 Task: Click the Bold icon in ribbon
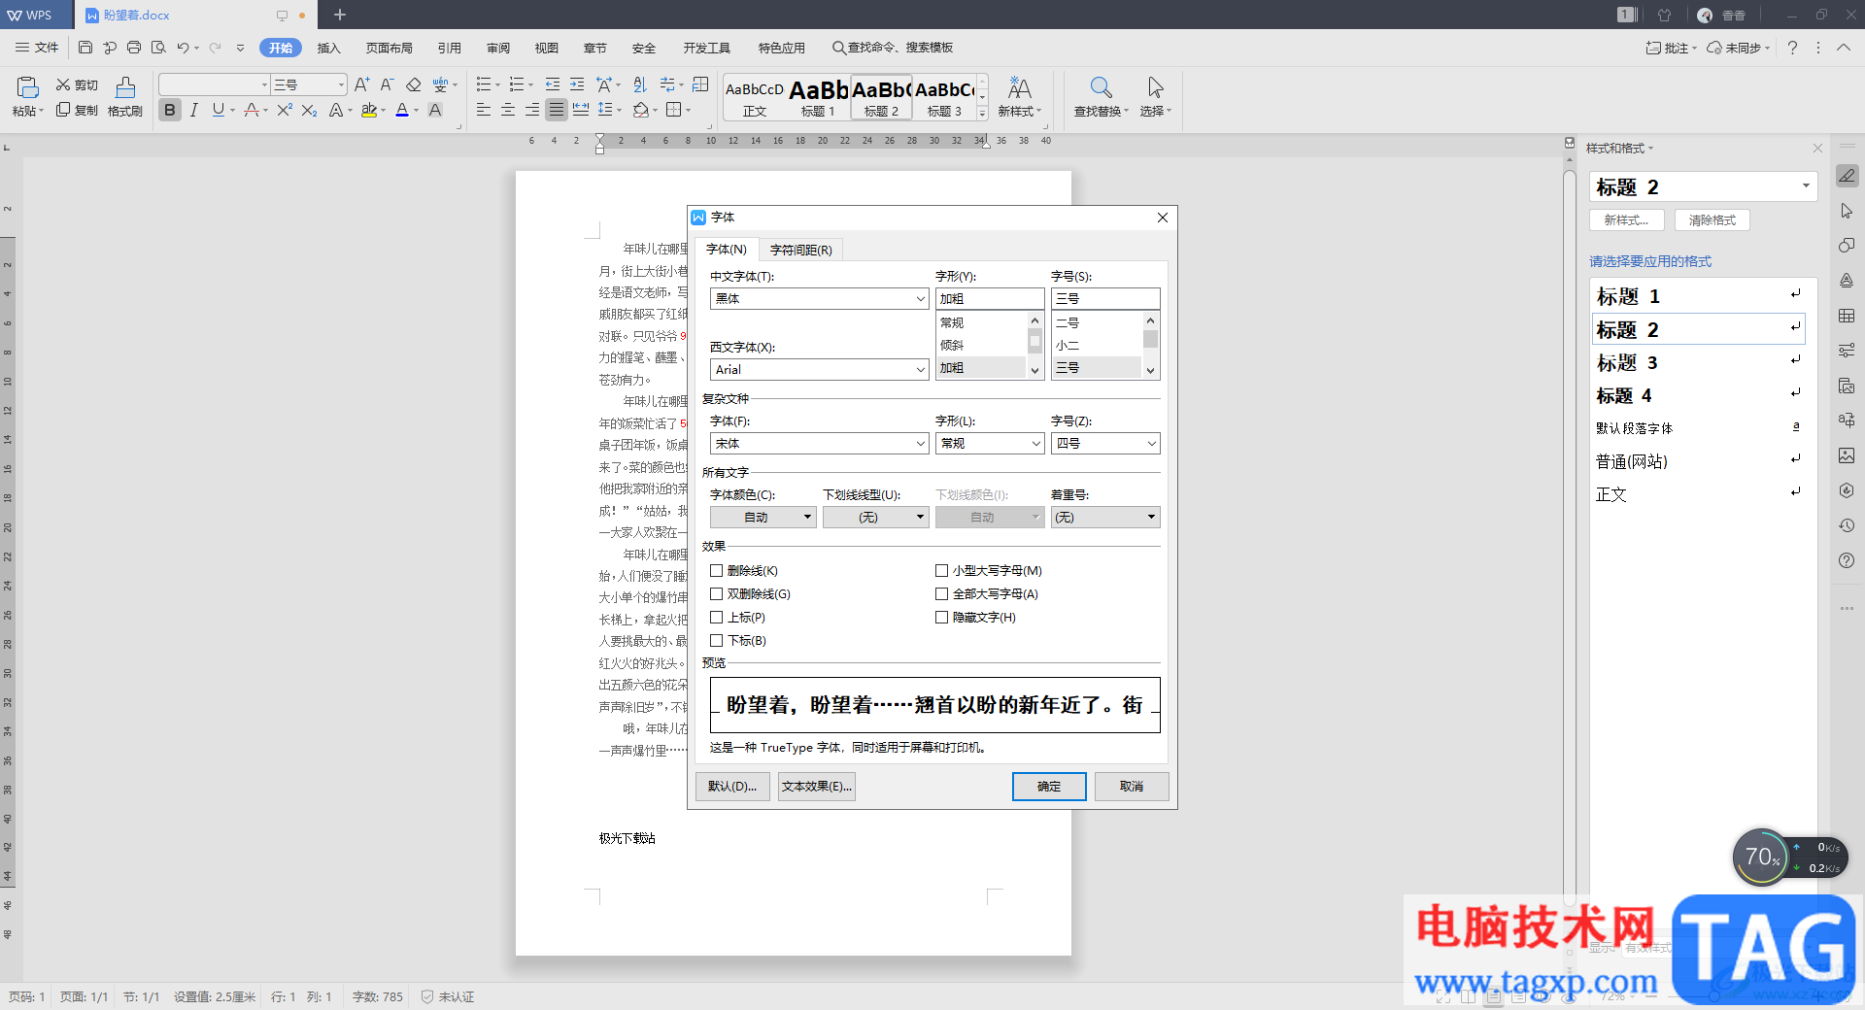click(x=170, y=111)
